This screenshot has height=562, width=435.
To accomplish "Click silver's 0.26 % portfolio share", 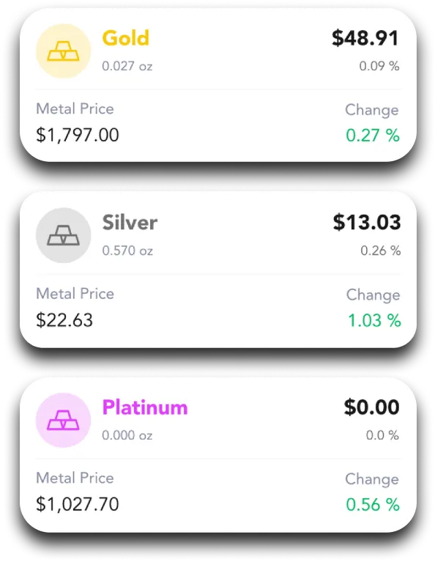I will point(381,251).
